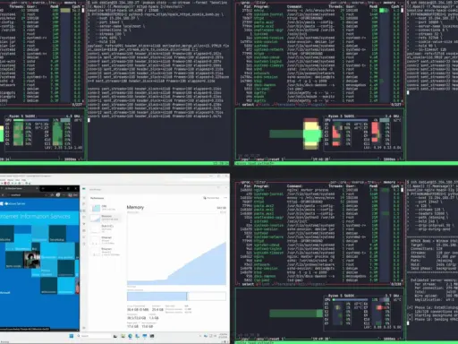Change memory sort selector in upper-left btop
The image size is (458, 344).
[x=70, y=3]
